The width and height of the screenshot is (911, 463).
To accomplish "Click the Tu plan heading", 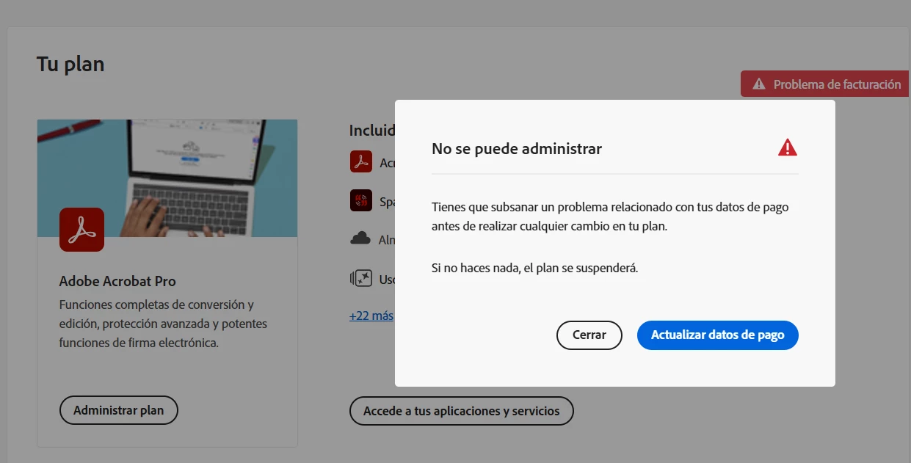I will [x=70, y=64].
